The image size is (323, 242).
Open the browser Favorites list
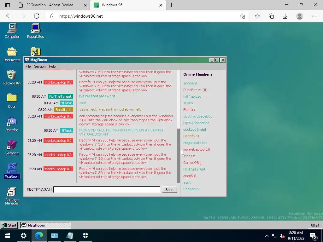point(257,16)
